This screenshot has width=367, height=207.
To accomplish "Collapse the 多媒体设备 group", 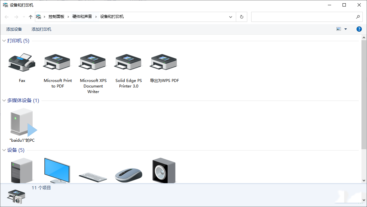I will pyautogui.click(x=4, y=101).
